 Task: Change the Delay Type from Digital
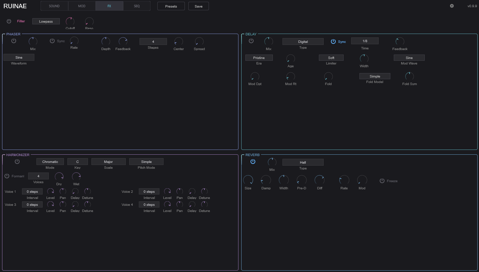(x=303, y=41)
